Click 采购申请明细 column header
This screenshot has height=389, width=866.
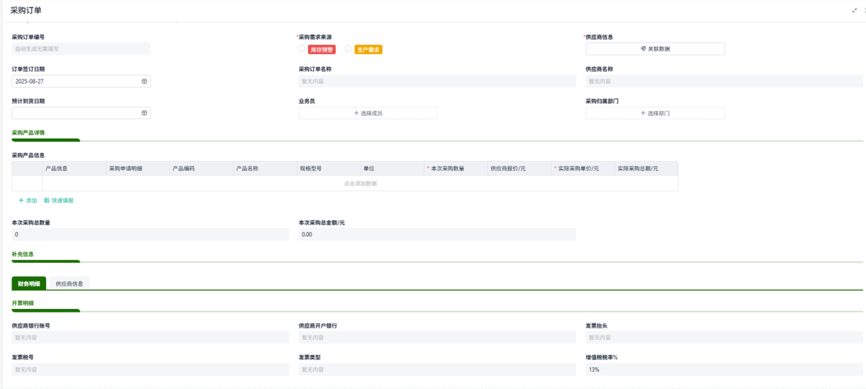click(138, 168)
